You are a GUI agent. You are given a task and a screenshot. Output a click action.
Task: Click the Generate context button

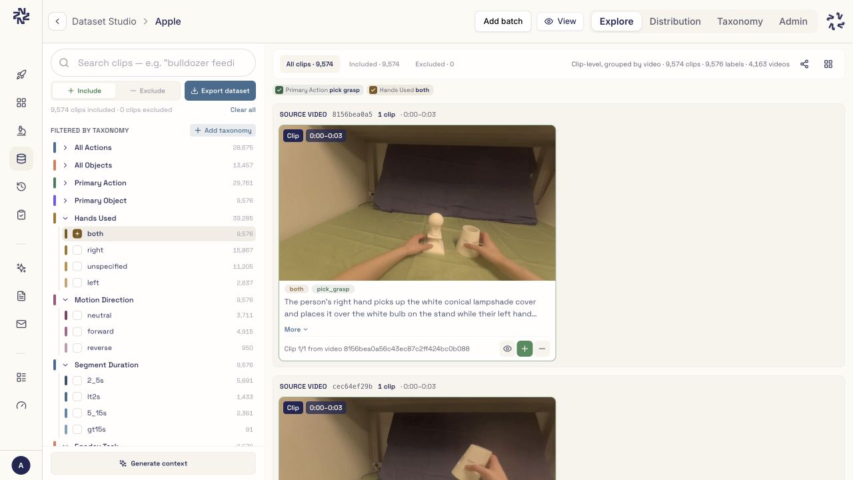click(x=153, y=463)
